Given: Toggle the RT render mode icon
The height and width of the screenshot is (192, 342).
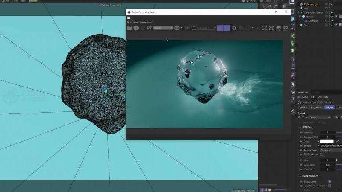Looking at the screenshot, I should [149, 28].
